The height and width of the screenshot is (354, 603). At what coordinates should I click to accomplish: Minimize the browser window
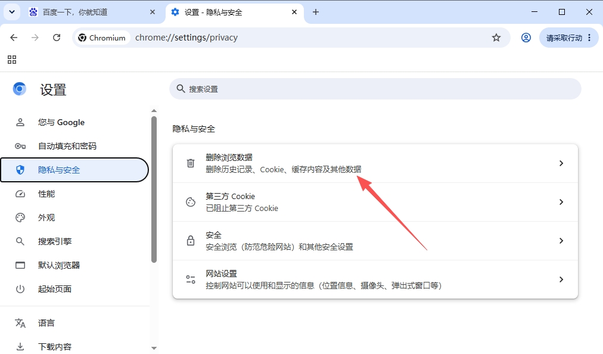click(534, 12)
